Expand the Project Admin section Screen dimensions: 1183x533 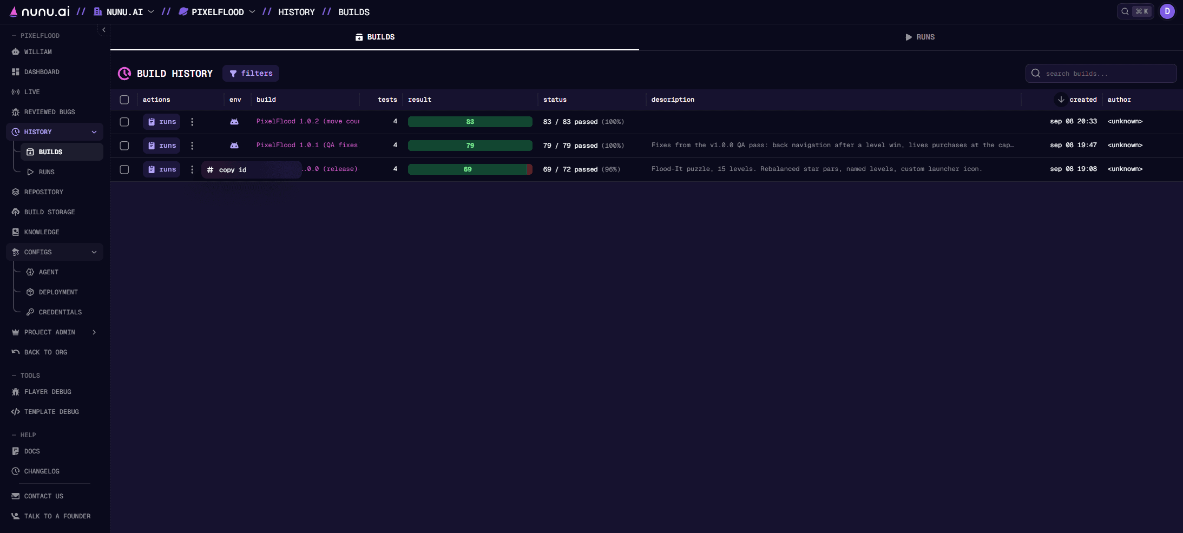(x=94, y=332)
